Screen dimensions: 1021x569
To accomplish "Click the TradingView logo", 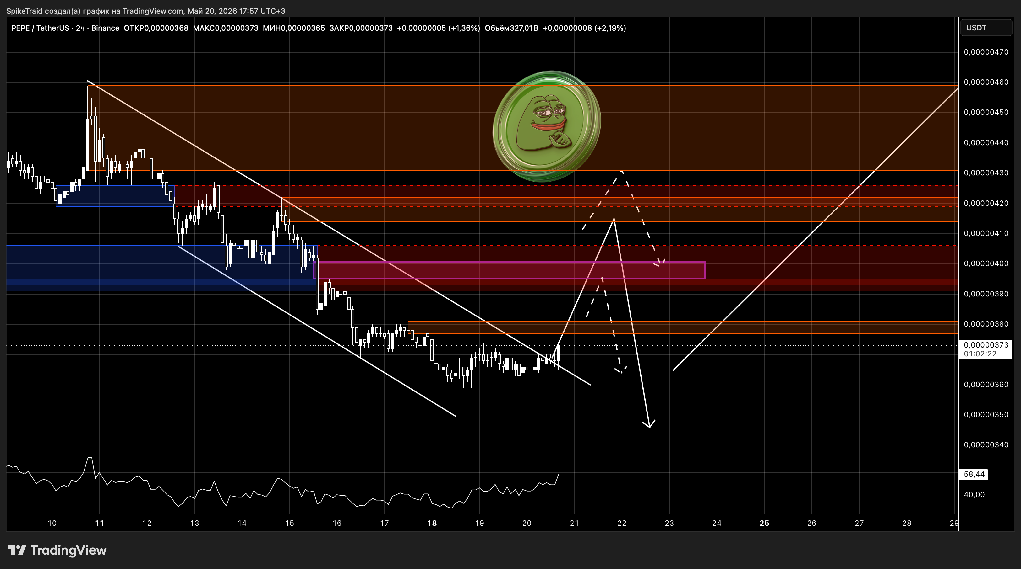I will point(57,550).
